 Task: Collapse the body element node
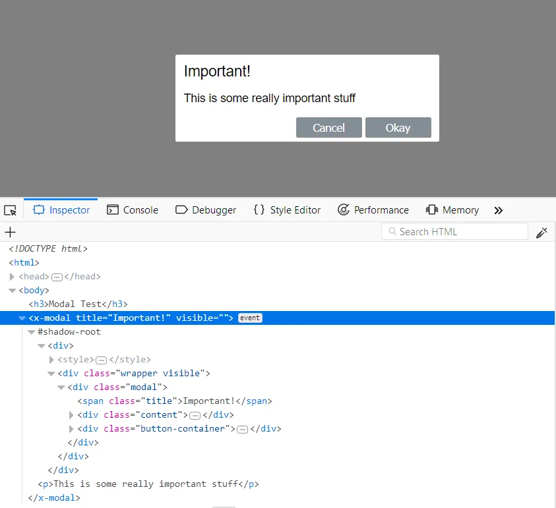pos(13,291)
